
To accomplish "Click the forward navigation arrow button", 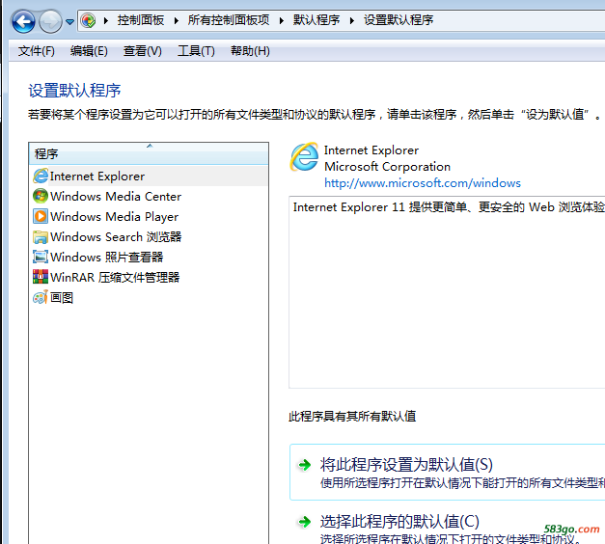I will point(50,20).
